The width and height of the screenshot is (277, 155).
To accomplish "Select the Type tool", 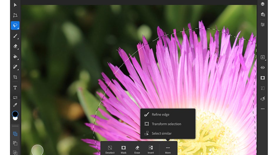I will 15,88.
